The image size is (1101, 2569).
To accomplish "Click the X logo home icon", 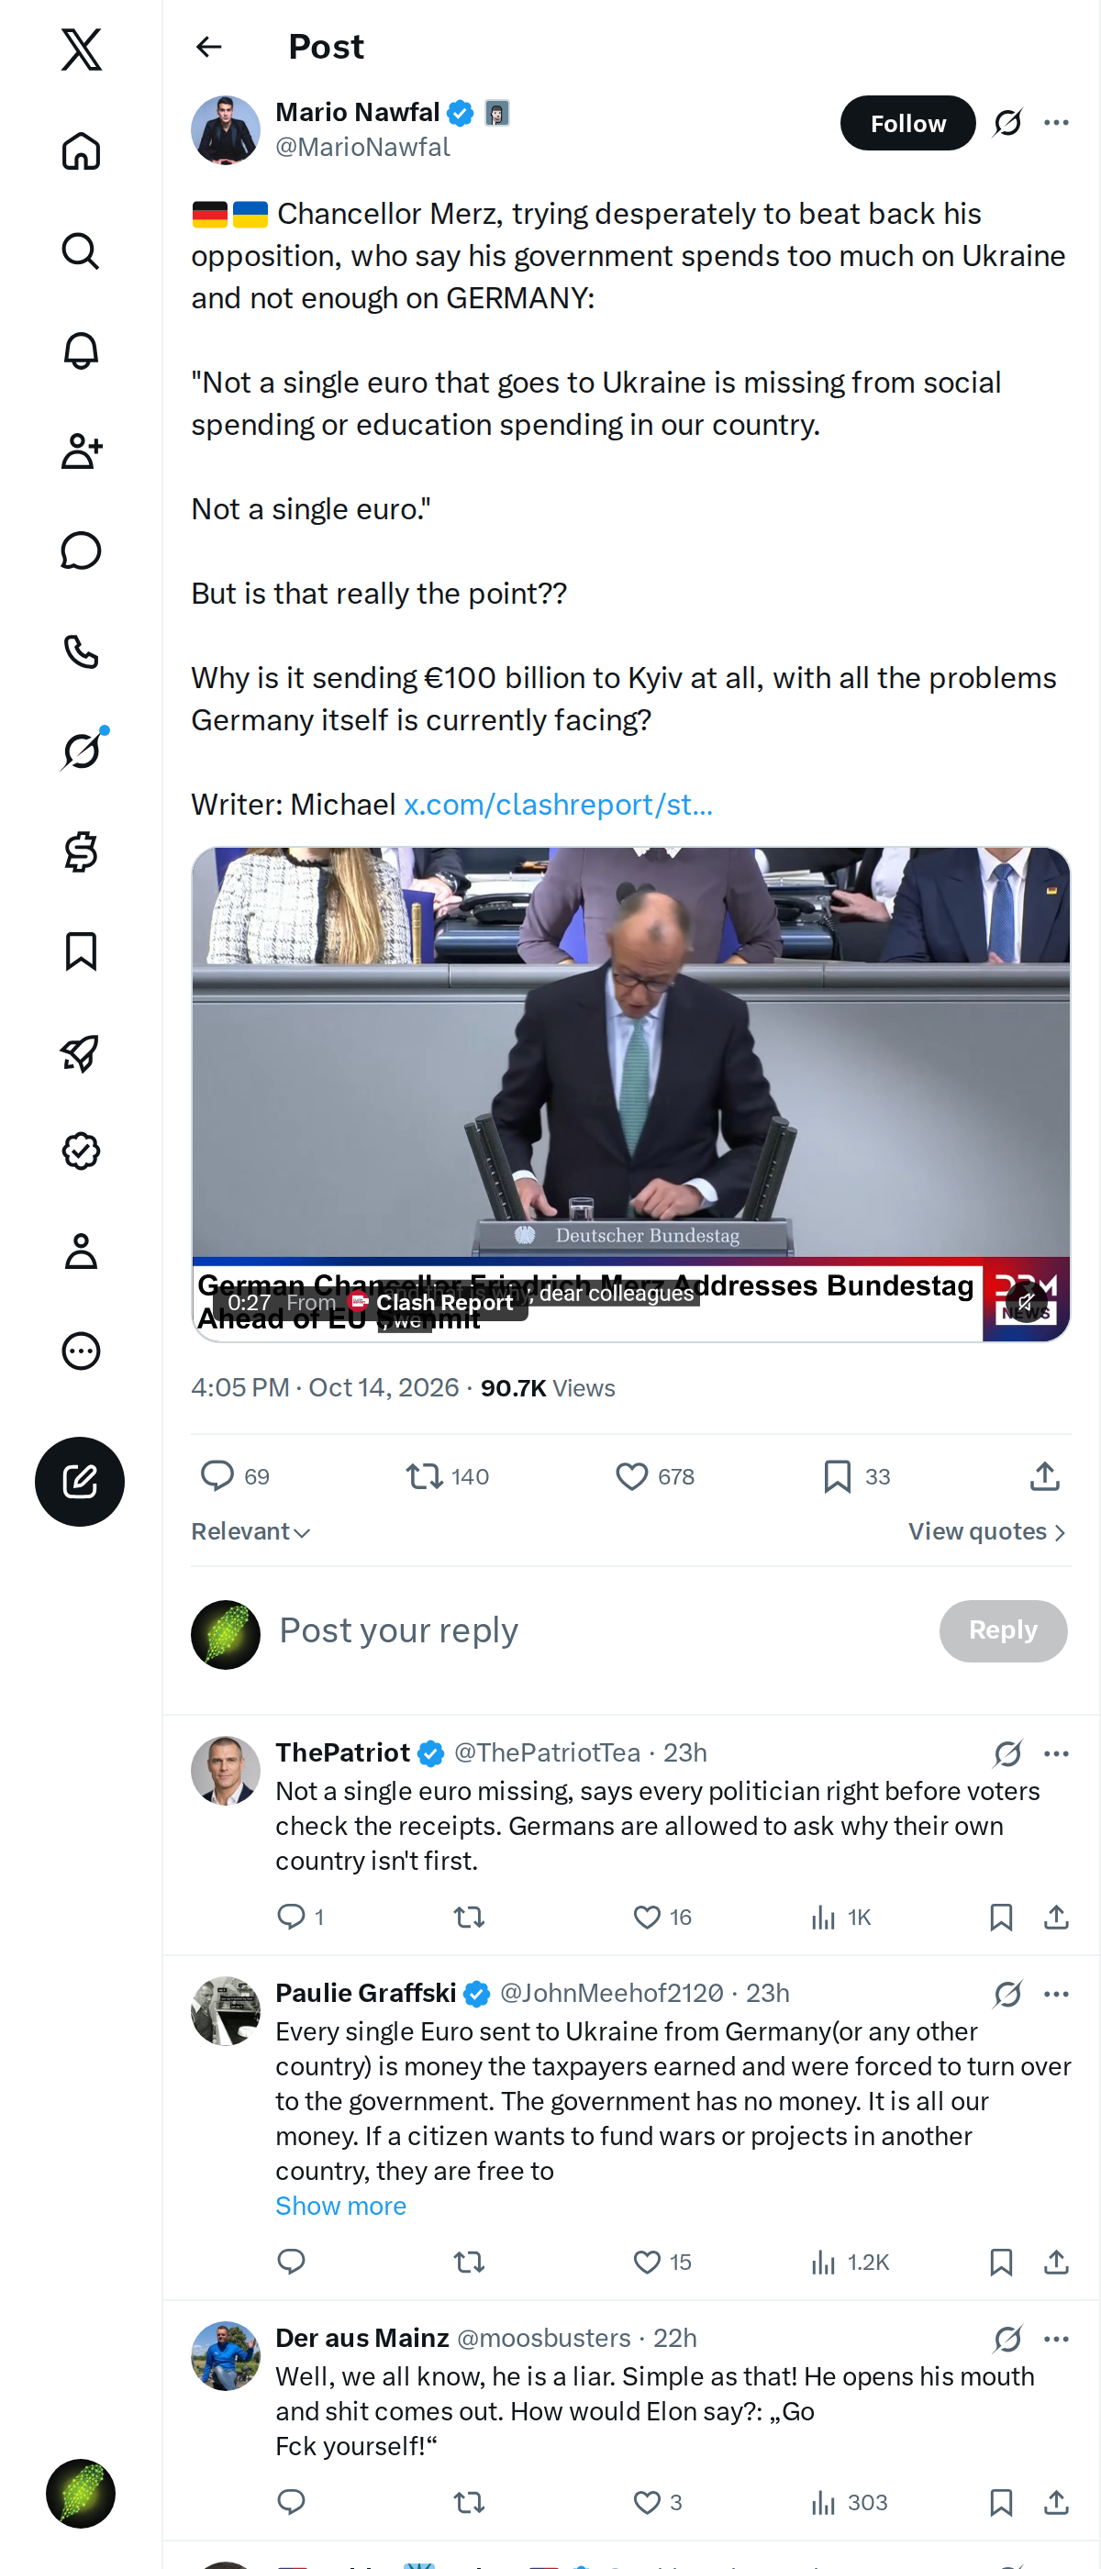I will click(x=82, y=49).
